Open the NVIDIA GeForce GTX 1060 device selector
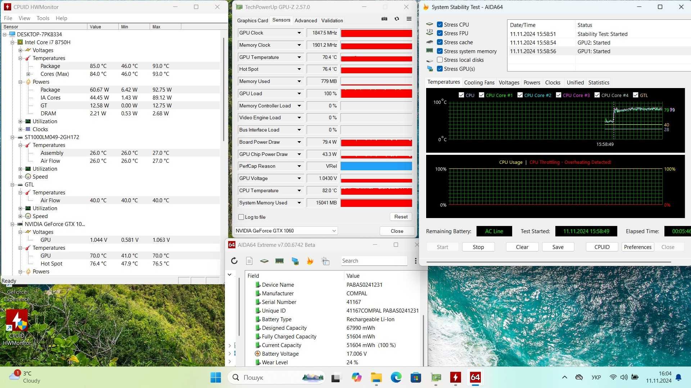This screenshot has width=691, height=388. coord(286,231)
